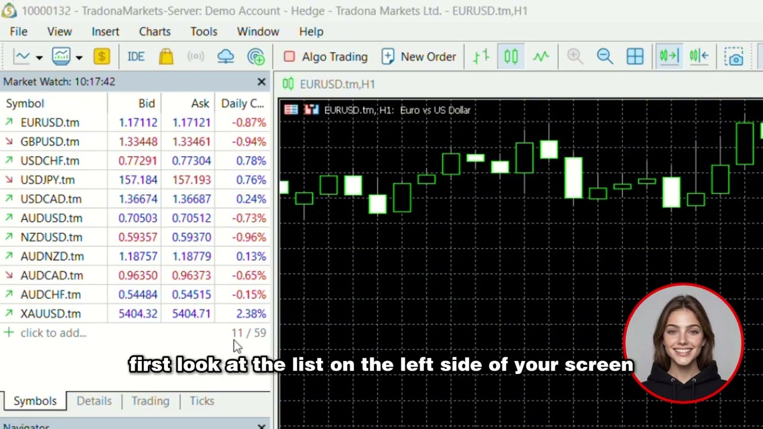Switch chart to candlesticks
This screenshot has height=429, width=763.
[511, 57]
